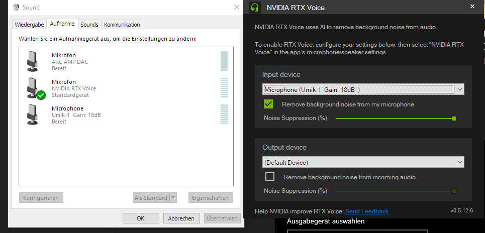Close the Sound dialog
Image resolution: width=485 pixels, height=233 pixels.
click(237, 7)
